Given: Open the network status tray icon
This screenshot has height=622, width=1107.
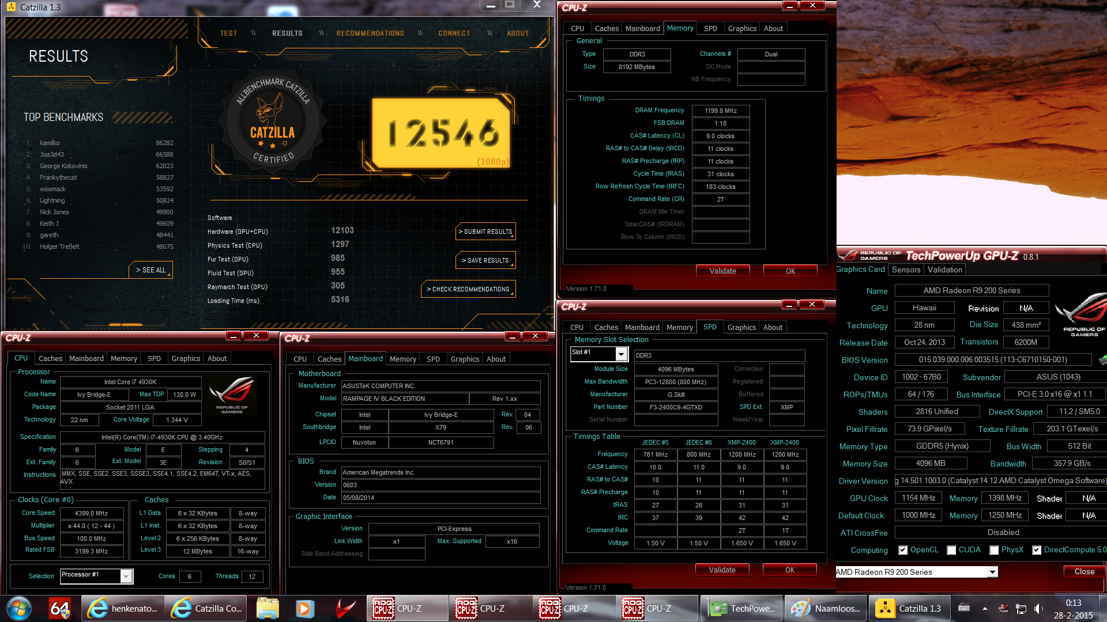Looking at the screenshot, I should (x=1021, y=608).
